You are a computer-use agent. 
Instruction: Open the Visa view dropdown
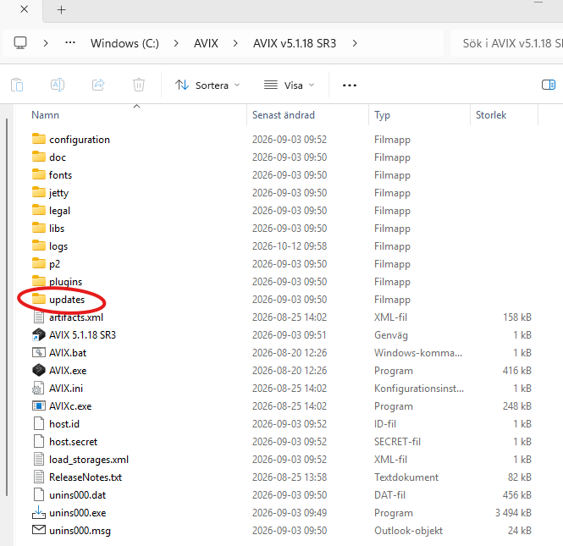click(x=290, y=85)
